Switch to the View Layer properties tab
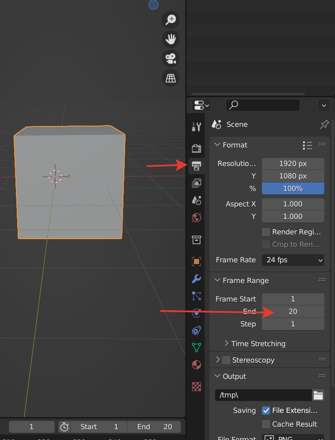335x440 pixels. coord(196,183)
